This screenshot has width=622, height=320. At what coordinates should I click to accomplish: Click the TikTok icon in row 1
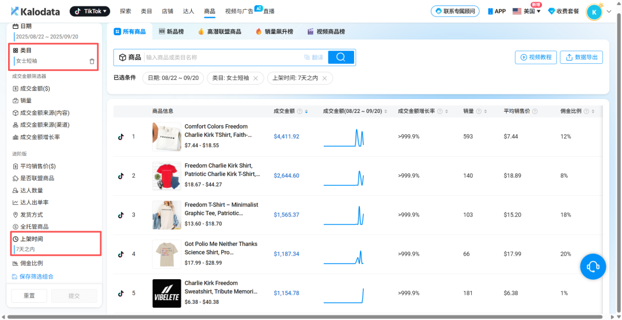coord(121,136)
